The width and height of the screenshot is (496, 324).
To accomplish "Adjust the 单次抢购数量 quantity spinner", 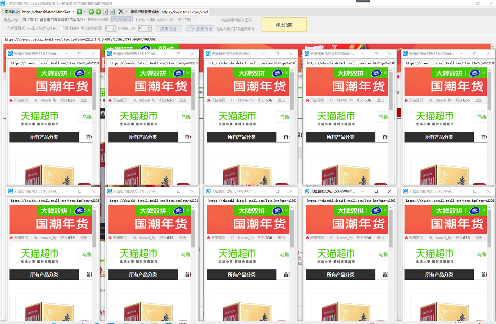I will click(114, 28).
